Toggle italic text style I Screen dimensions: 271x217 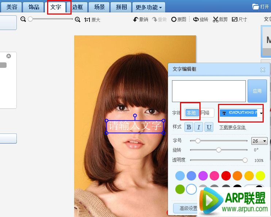tap(199, 127)
